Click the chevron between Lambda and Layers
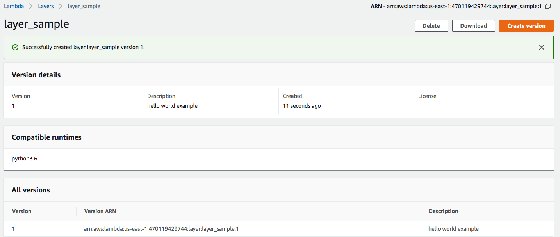 30,6
